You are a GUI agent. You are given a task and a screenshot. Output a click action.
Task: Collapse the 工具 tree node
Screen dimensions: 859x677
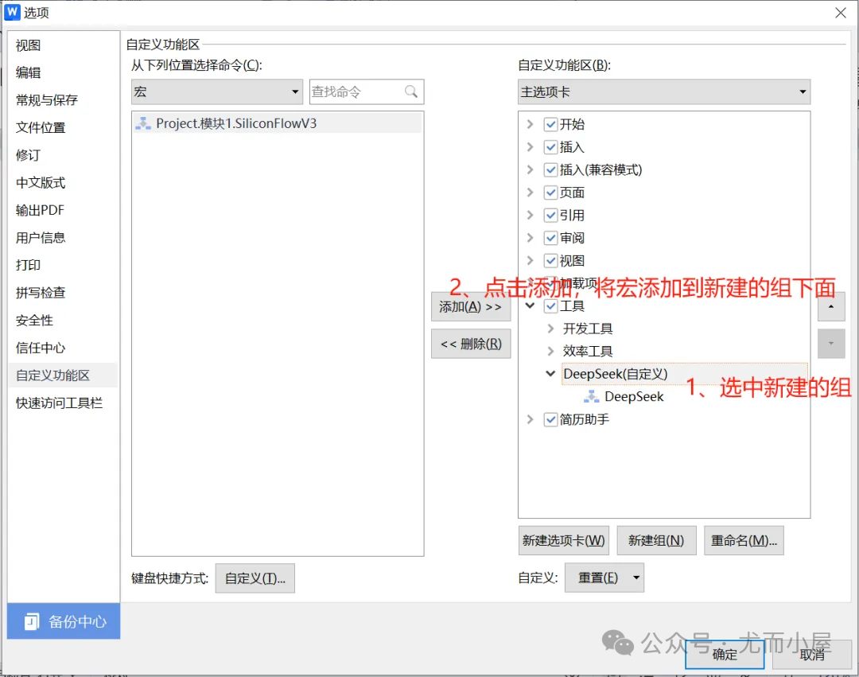pyautogui.click(x=530, y=305)
